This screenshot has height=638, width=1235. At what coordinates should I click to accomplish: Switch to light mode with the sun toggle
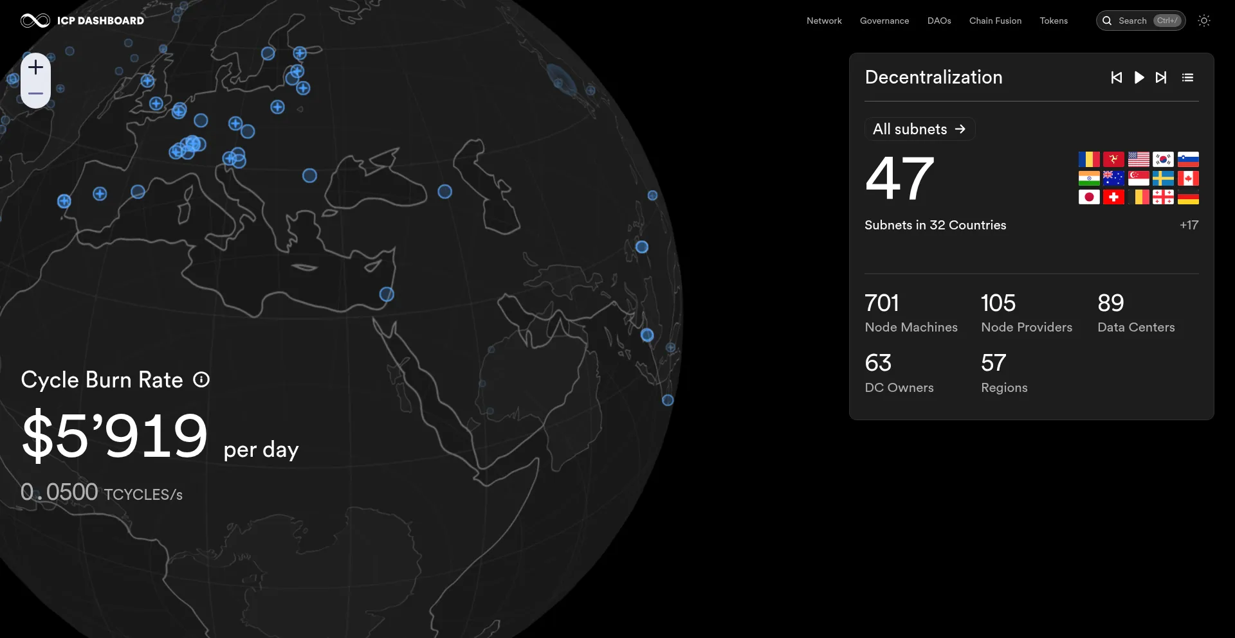(1204, 21)
